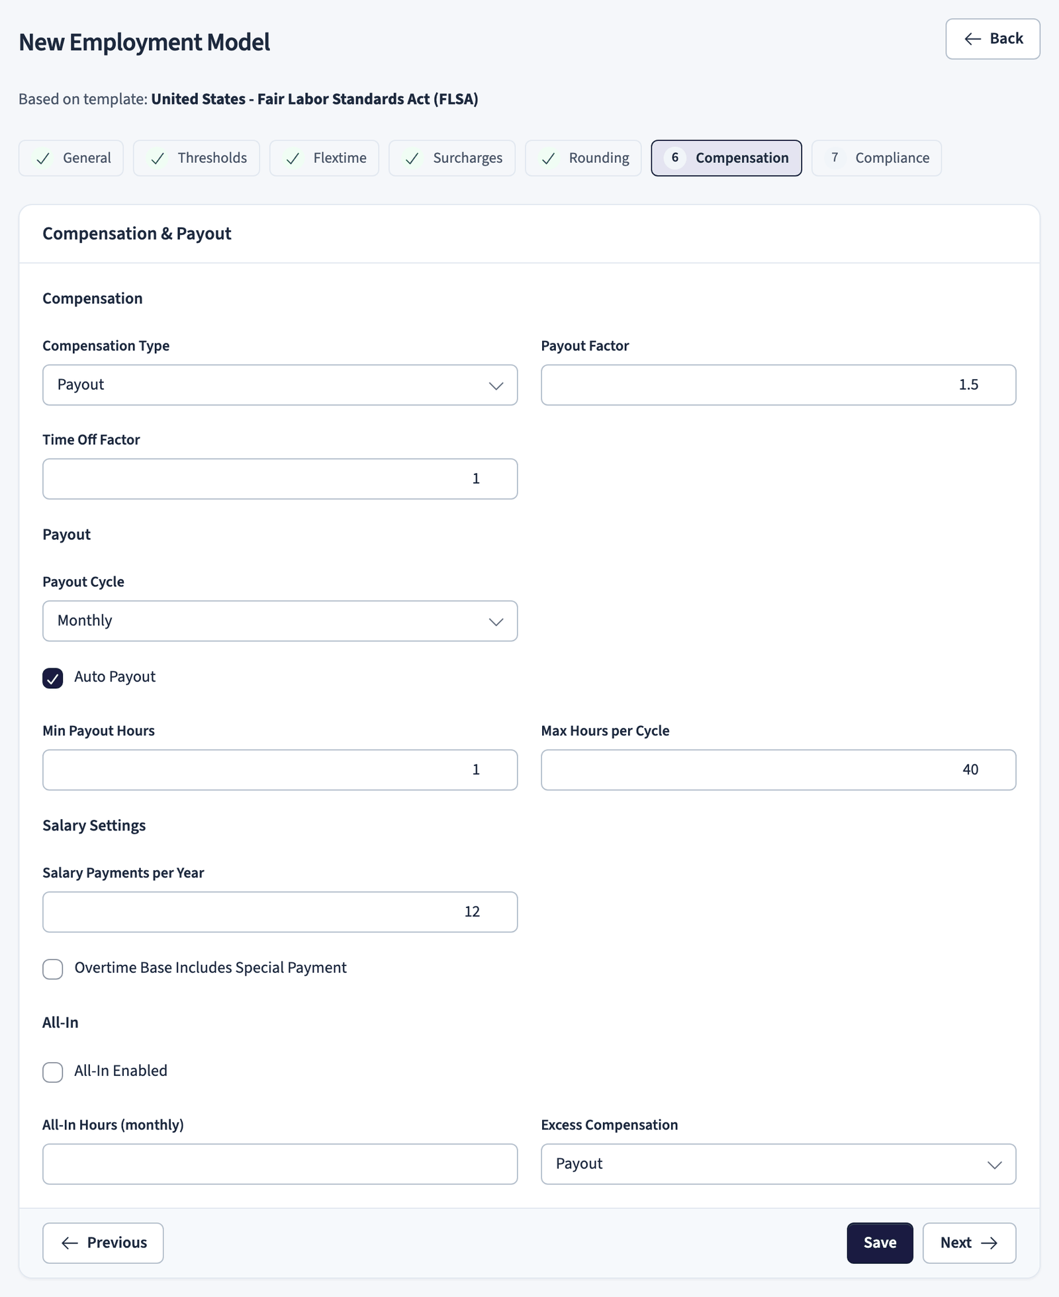The width and height of the screenshot is (1059, 1297).
Task: Switch to the Flextime step
Action: click(324, 158)
